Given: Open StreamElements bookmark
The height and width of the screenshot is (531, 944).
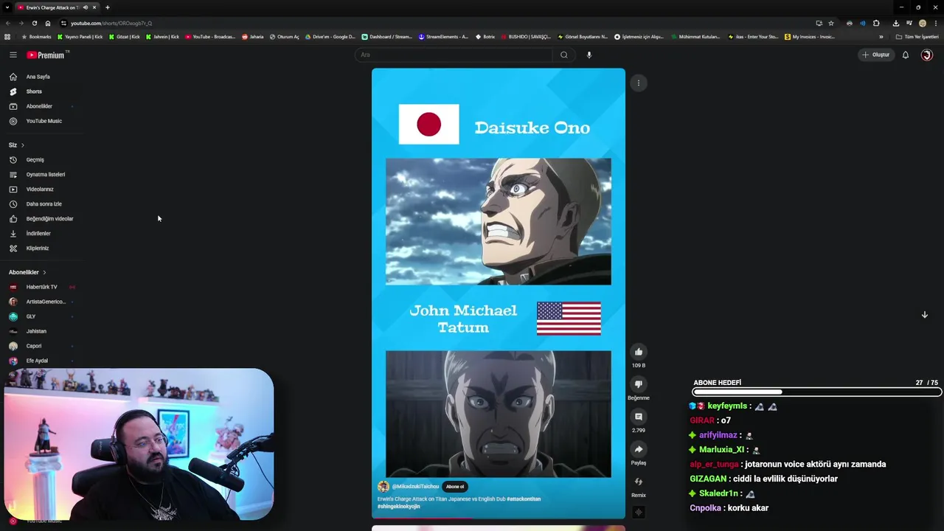Looking at the screenshot, I should pyautogui.click(x=443, y=37).
